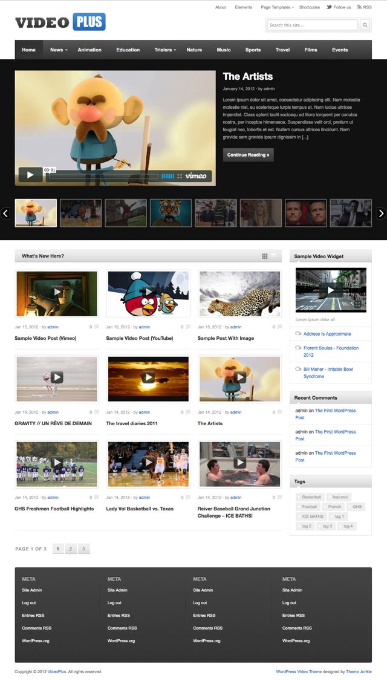
Task: Click comment bubble icon for Vimeo post
Action: click(96, 327)
